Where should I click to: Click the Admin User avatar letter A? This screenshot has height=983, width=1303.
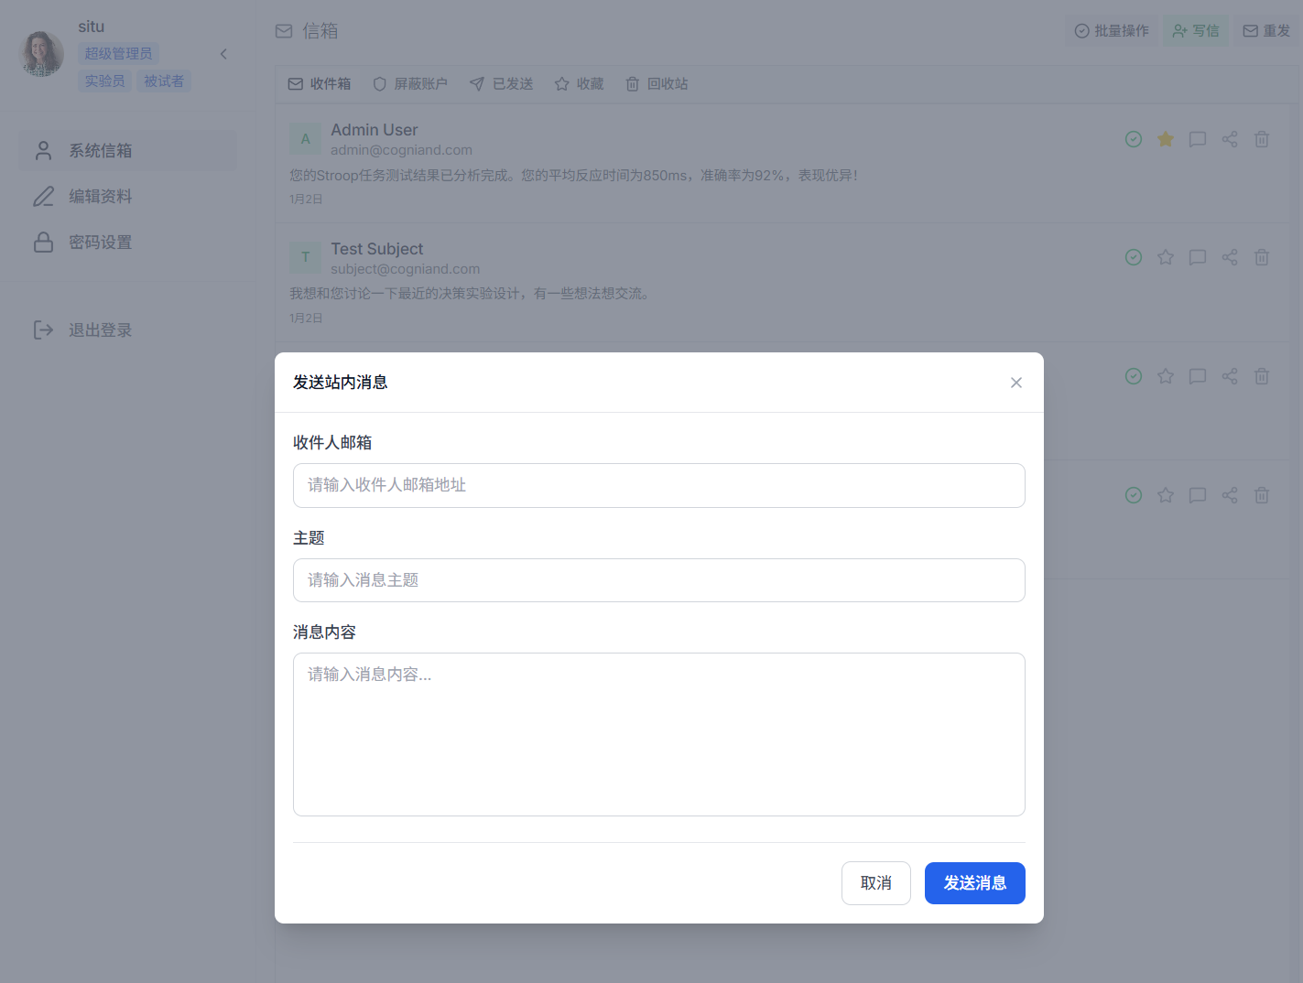click(x=306, y=139)
